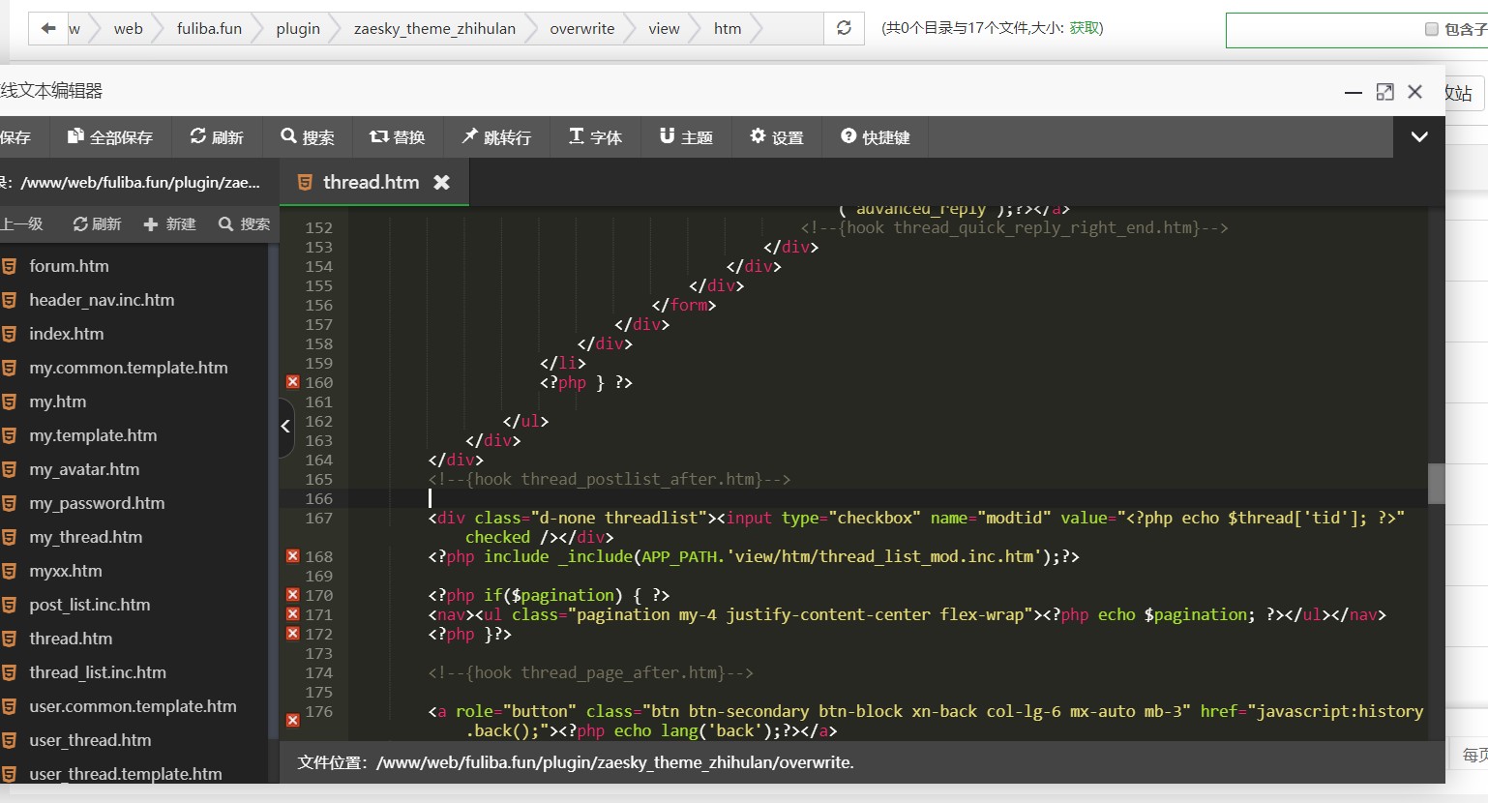Open my_thread.htm file
The height and width of the screenshot is (803, 1488).
(85, 537)
